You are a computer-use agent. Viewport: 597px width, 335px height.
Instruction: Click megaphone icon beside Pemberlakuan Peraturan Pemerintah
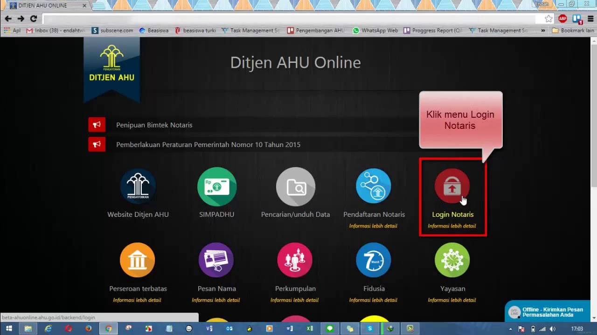click(97, 144)
